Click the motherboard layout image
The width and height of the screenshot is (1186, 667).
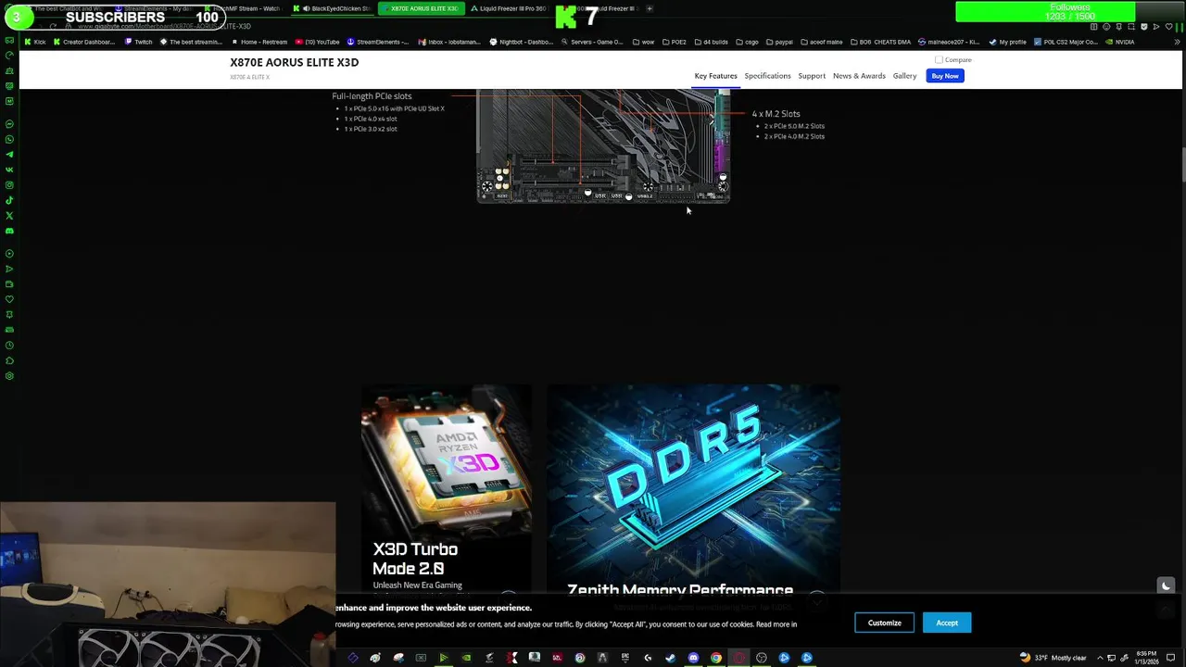603,145
